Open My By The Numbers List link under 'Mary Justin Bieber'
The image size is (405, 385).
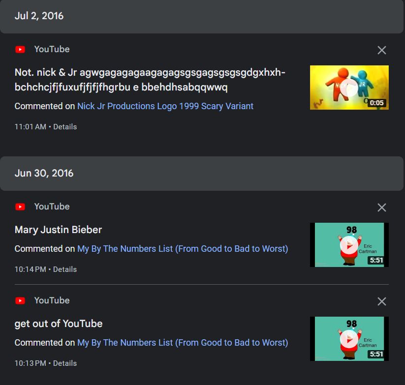(183, 249)
